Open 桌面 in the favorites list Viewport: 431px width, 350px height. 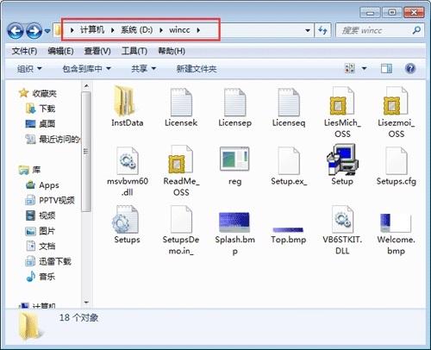(41, 124)
